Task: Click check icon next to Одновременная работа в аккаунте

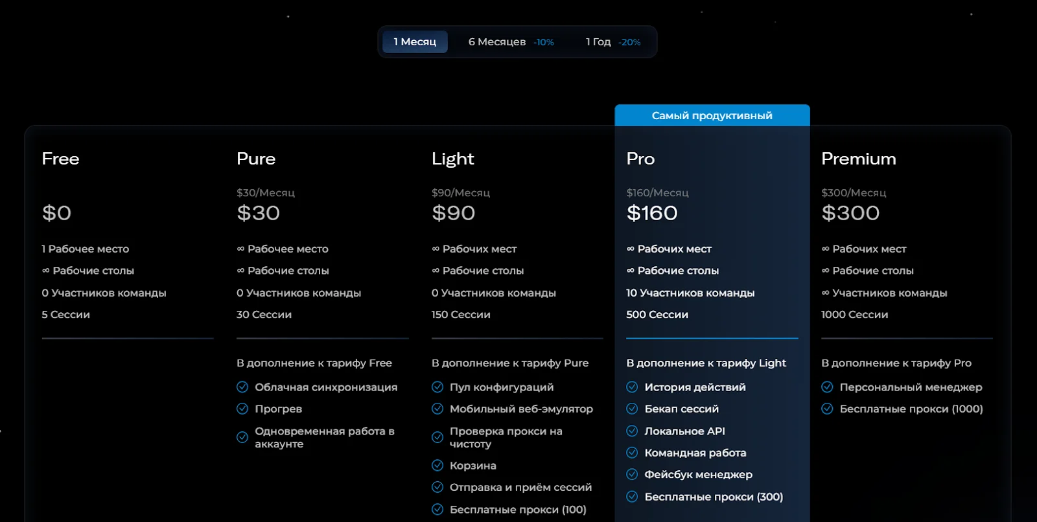Action: tap(242, 437)
